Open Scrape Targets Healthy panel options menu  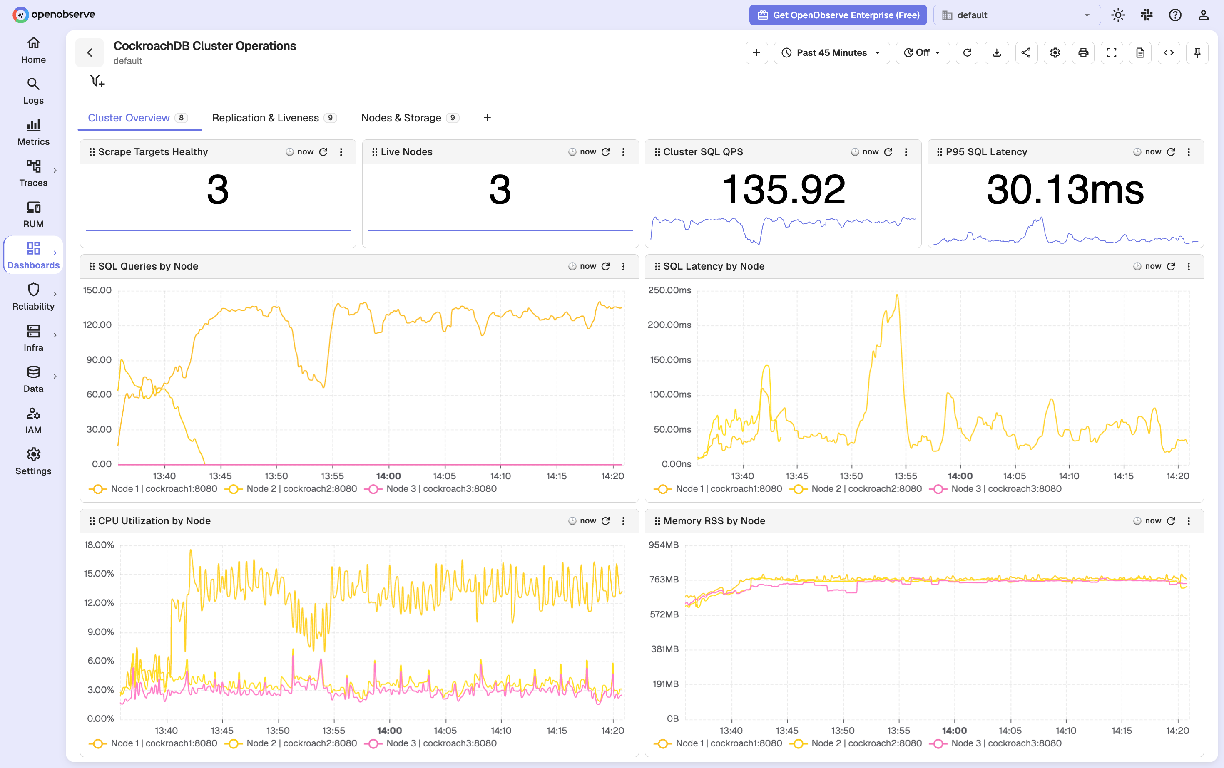click(341, 152)
